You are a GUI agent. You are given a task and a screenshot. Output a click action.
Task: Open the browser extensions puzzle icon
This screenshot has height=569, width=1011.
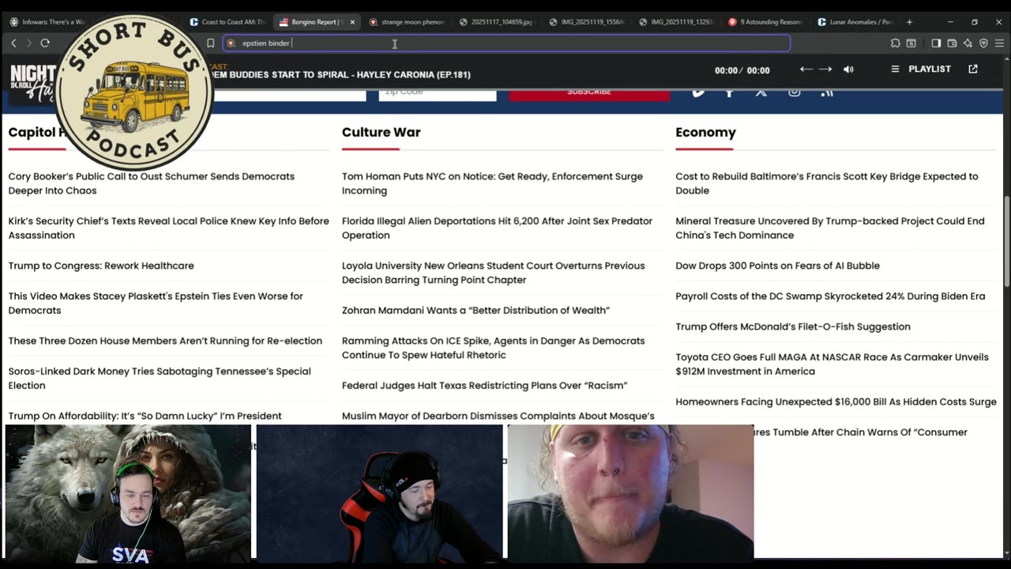click(x=895, y=43)
